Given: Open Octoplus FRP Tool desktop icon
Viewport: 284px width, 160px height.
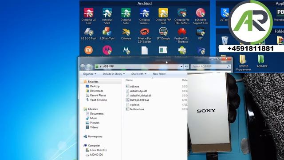Looking at the screenshot, I should coord(163,16).
